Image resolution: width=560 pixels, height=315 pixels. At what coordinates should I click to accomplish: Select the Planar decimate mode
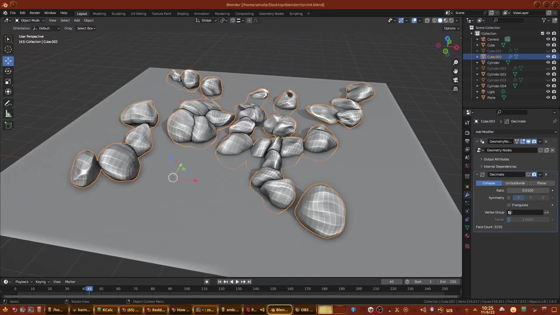click(x=542, y=183)
